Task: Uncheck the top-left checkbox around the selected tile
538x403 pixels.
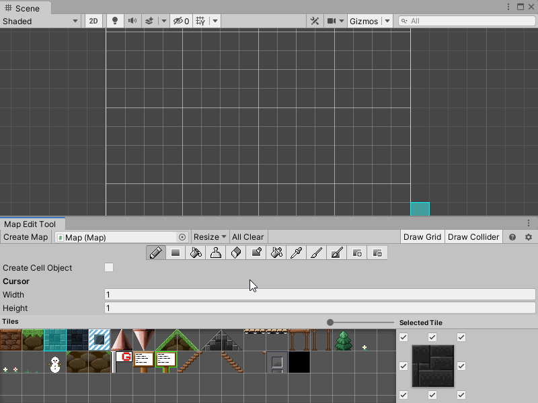Action: pos(403,337)
